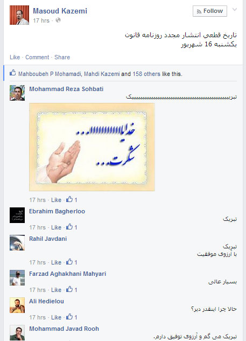
Task: Click thumbs-up count on Rahil Javdani's comment
Action: click(72, 262)
